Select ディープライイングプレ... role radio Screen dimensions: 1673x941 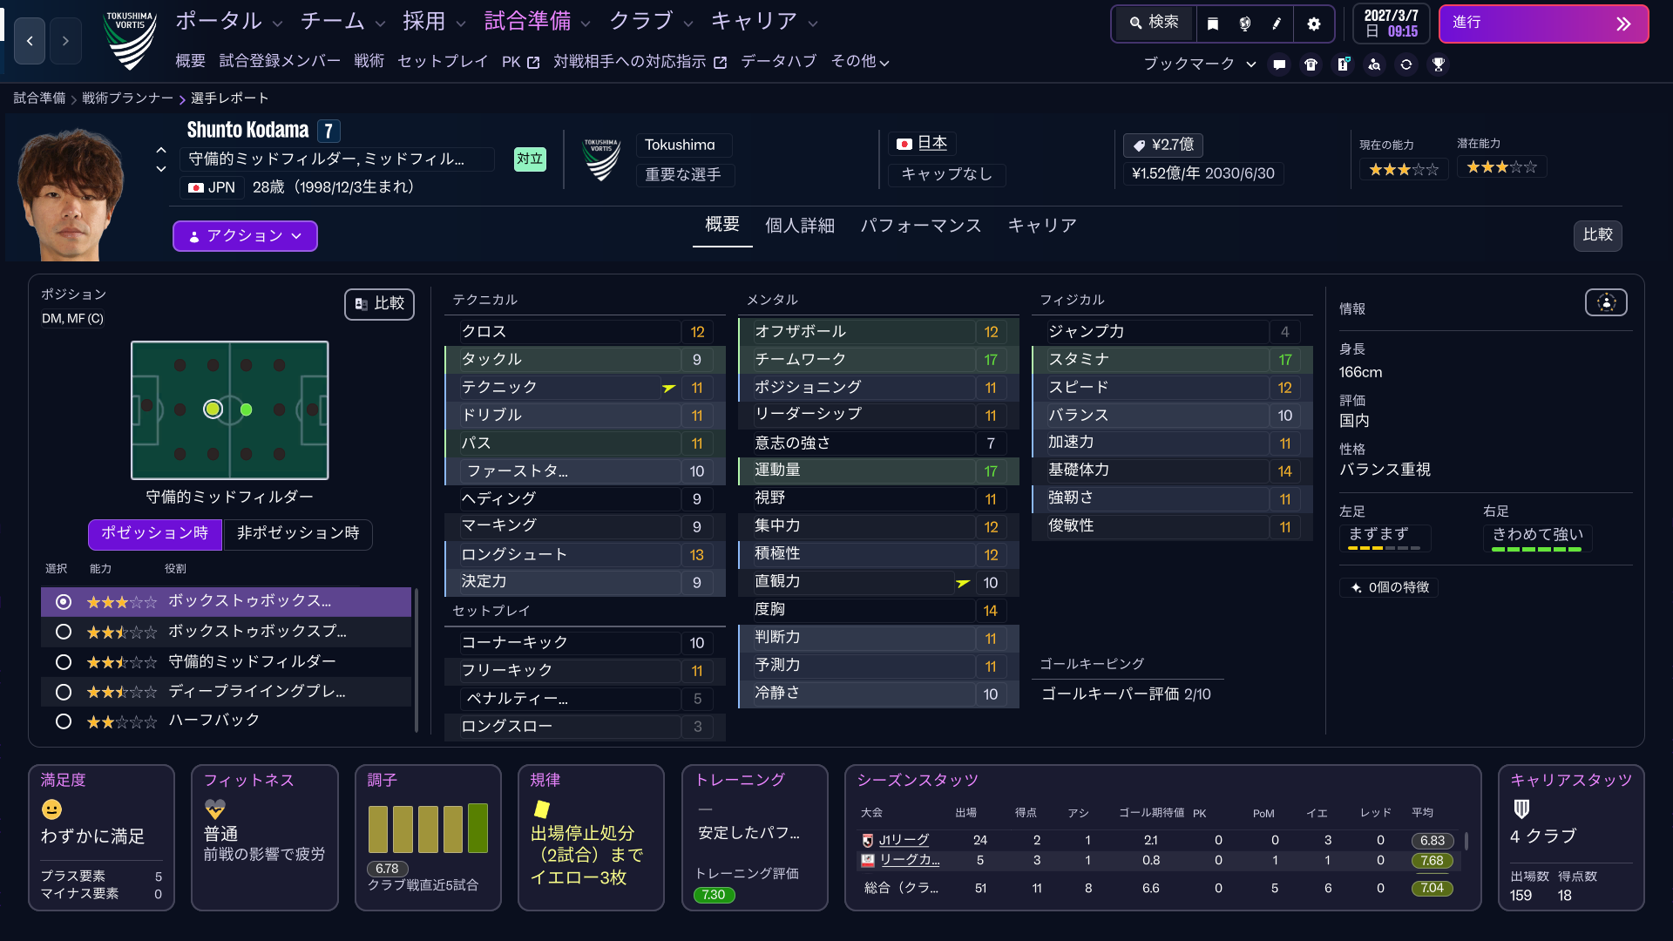click(64, 692)
